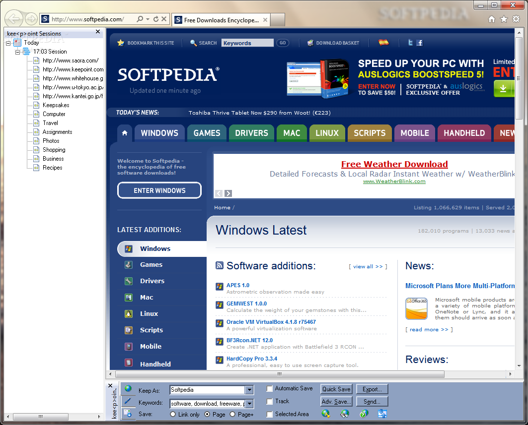
Task: Collapse the 17:03 Session node
Action: 17,52
